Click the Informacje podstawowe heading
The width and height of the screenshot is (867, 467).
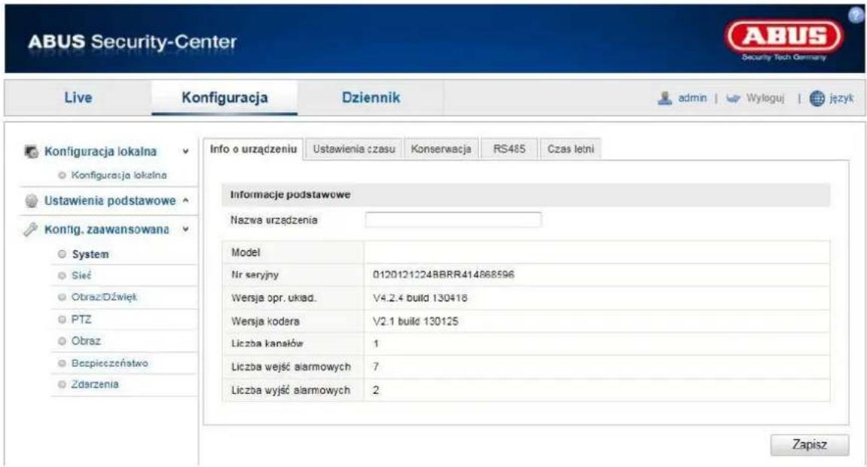coord(290,194)
